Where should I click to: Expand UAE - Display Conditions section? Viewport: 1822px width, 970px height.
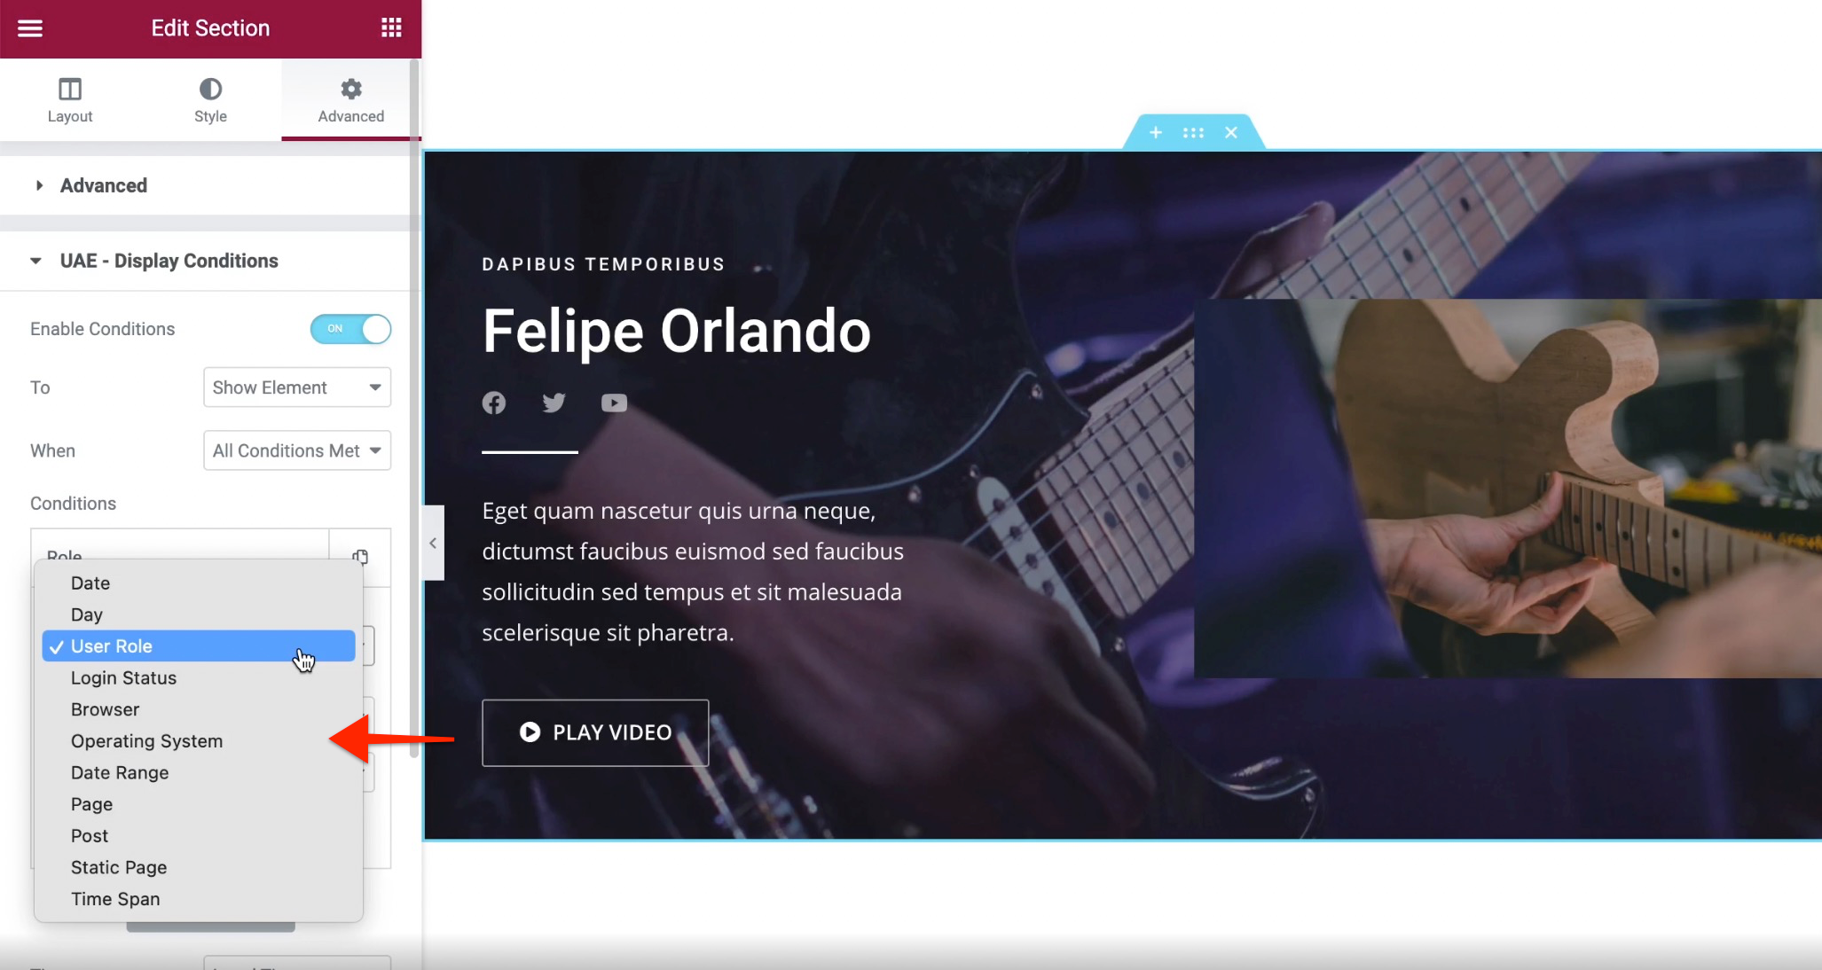(169, 261)
